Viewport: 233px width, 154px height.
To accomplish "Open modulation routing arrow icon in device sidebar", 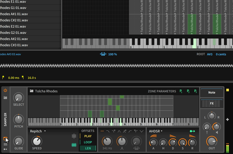I will [x=5, y=149].
